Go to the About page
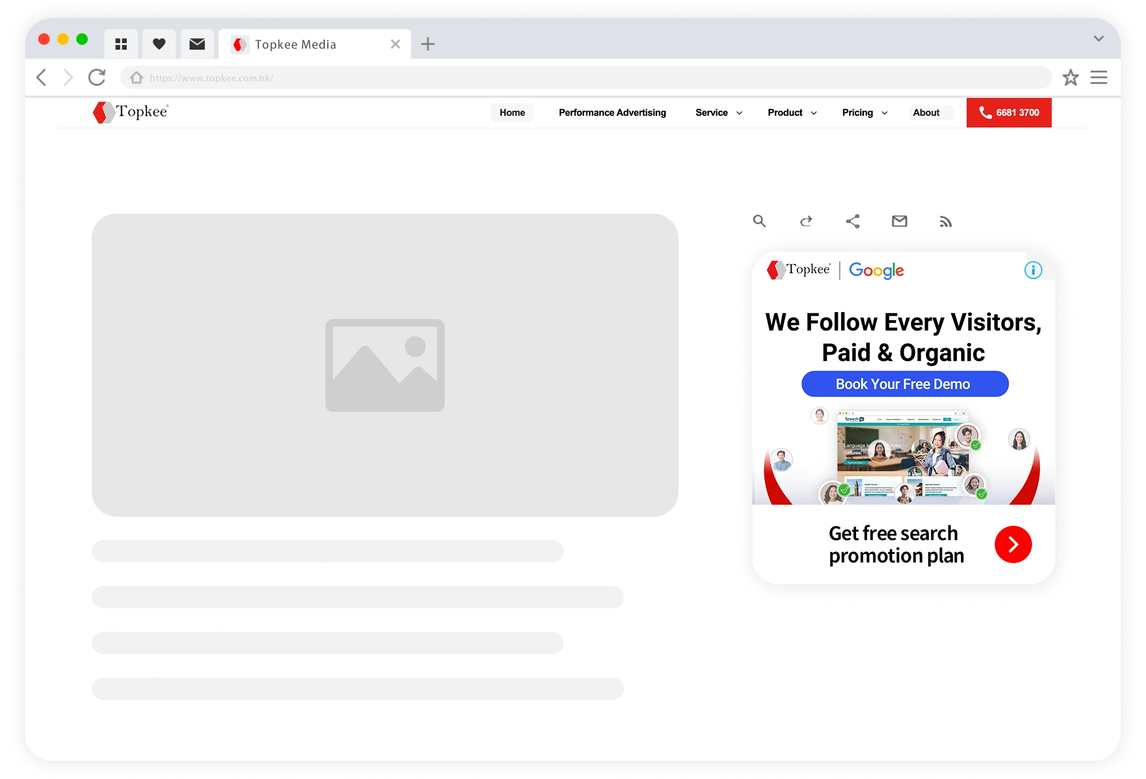This screenshot has width=1146, height=779. [926, 113]
